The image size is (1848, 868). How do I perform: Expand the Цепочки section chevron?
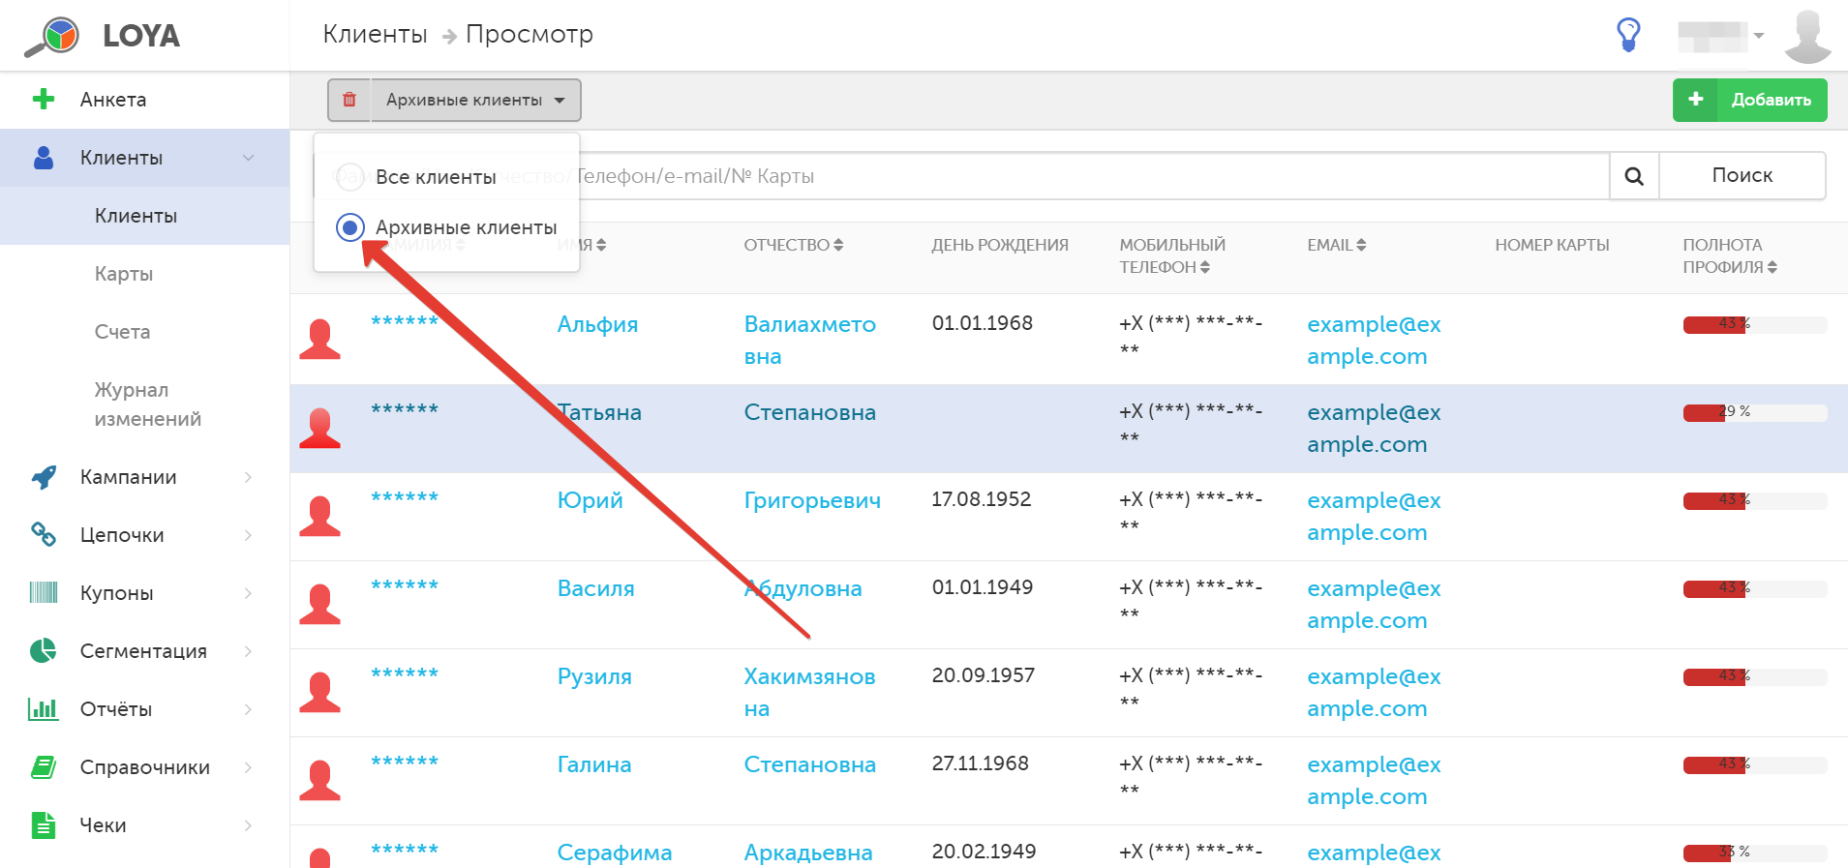(249, 535)
